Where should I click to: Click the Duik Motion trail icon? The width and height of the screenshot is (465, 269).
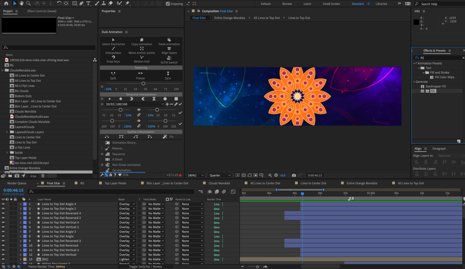[x=141, y=58]
